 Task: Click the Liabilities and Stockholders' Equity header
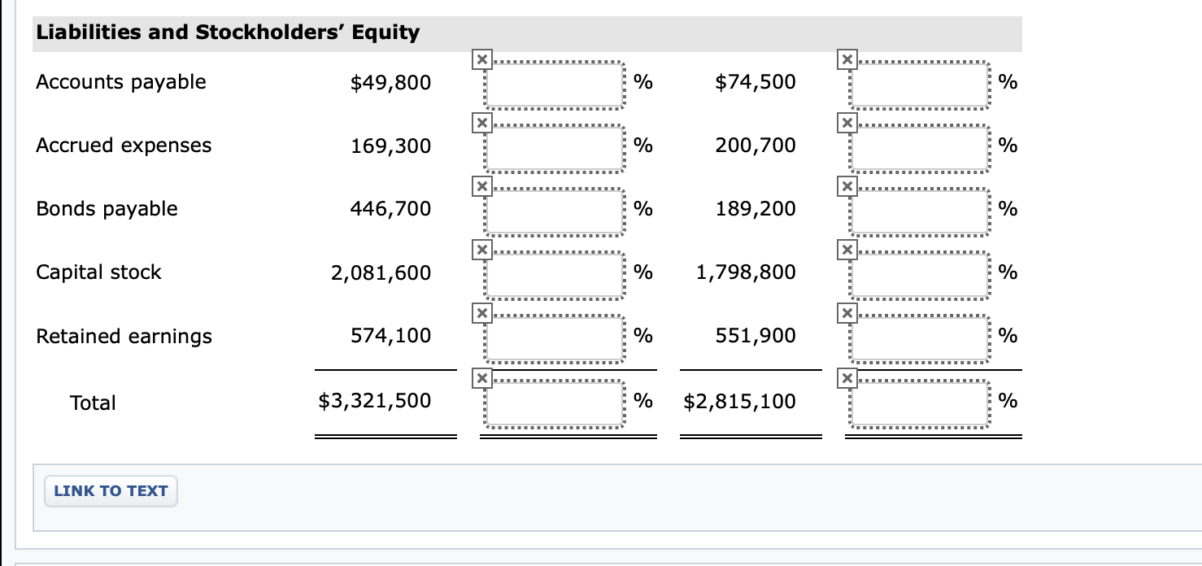pos(225,33)
